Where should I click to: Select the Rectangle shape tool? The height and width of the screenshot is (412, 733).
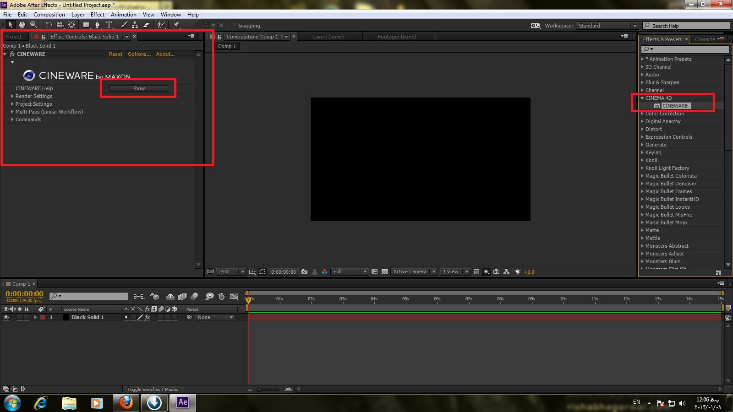86,25
